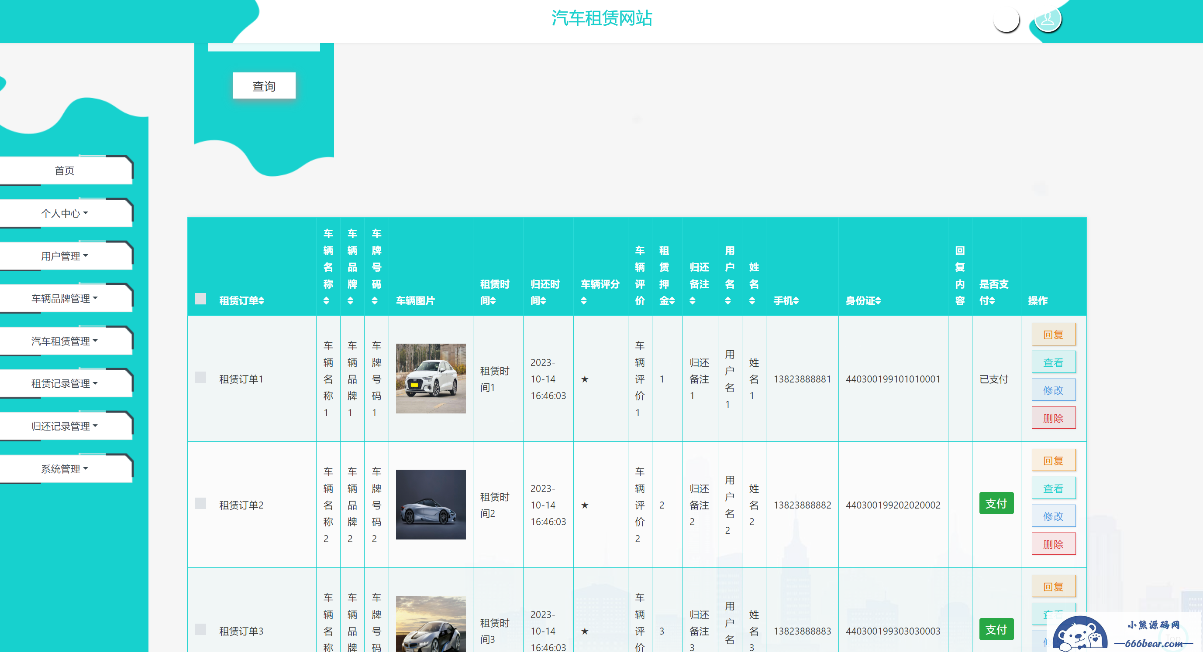Sort by 归还备注 column arrows
Screen dimensions: 1203x652
(693, 301)
